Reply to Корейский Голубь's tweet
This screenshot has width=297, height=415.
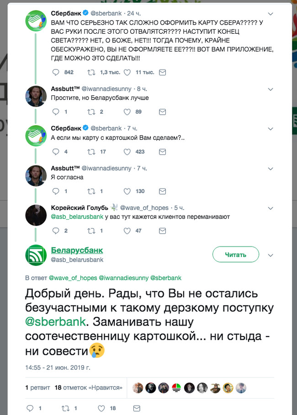pyautogui.click(x=56, y=231)
